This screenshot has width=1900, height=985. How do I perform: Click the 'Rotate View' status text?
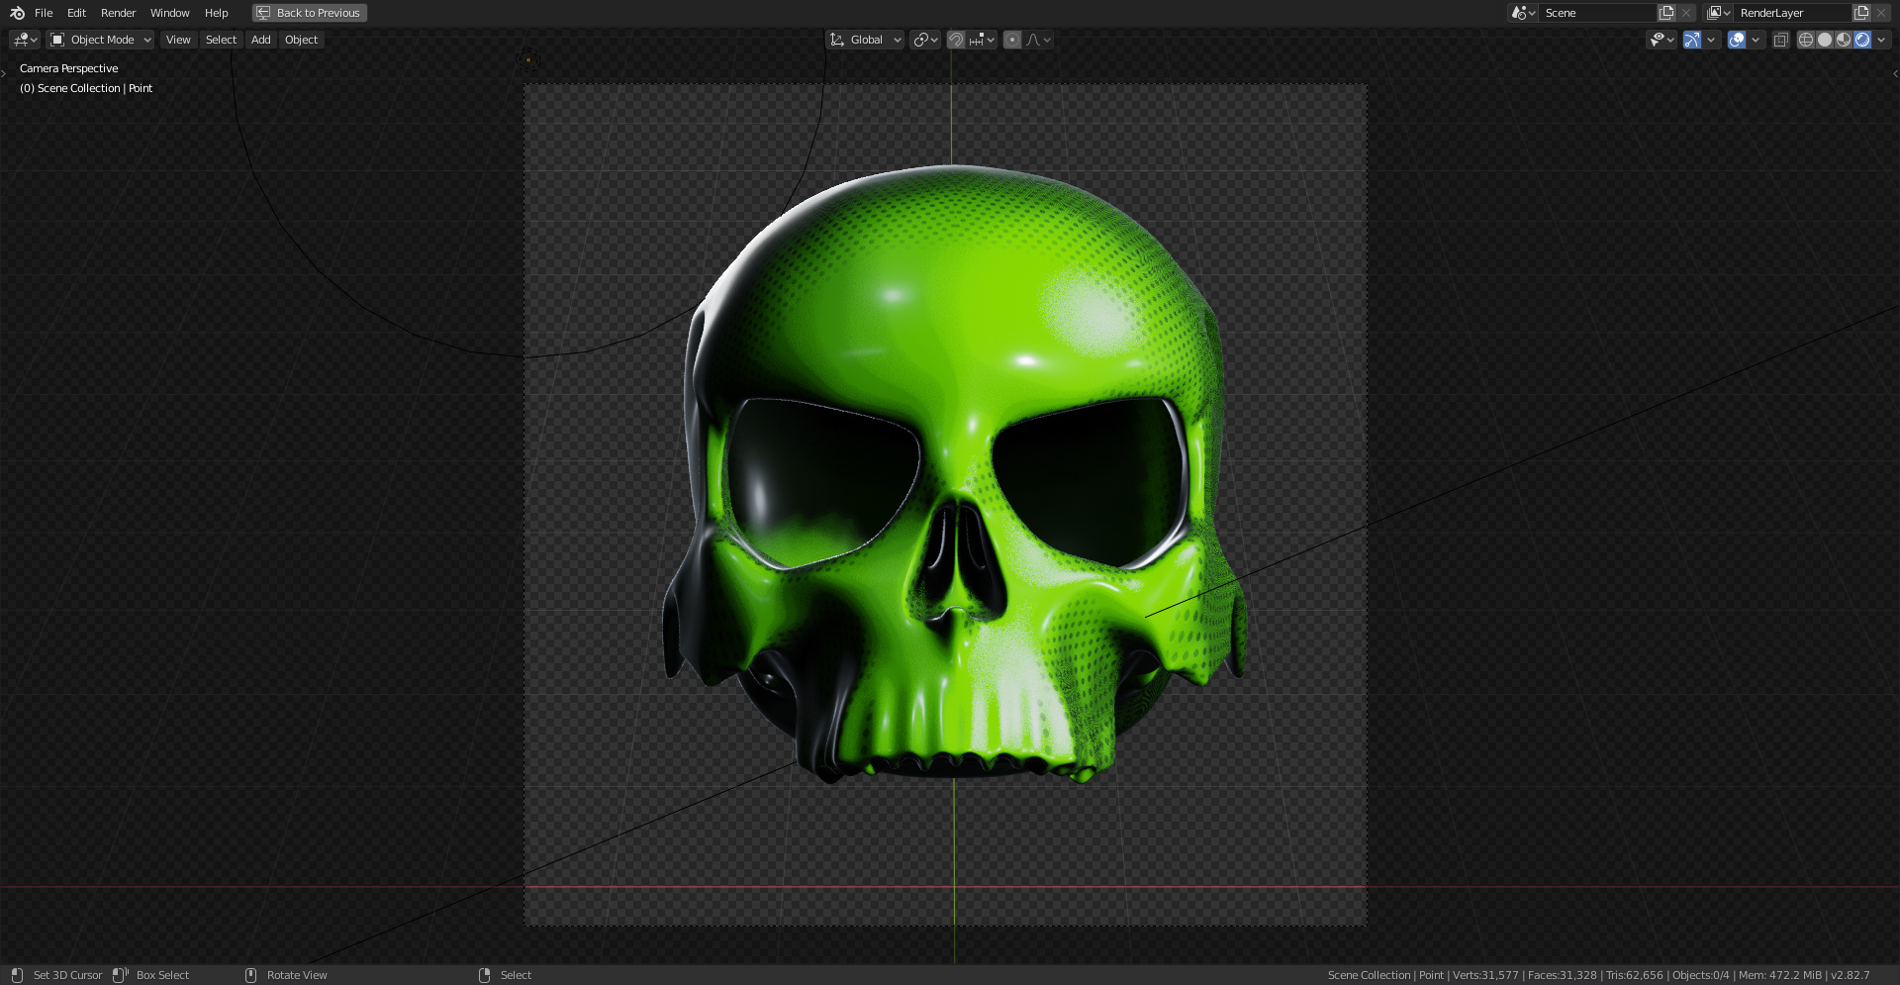click(297, 975)
